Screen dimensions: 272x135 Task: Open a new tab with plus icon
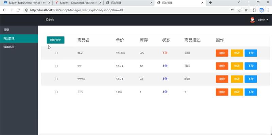[210, 3]
